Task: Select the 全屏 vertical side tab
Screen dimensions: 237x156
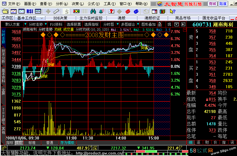Action: point(3,92)
